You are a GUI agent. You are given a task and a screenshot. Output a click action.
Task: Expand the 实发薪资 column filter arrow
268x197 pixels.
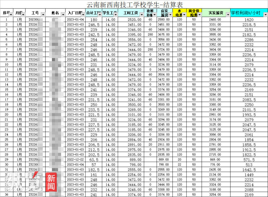228,15
